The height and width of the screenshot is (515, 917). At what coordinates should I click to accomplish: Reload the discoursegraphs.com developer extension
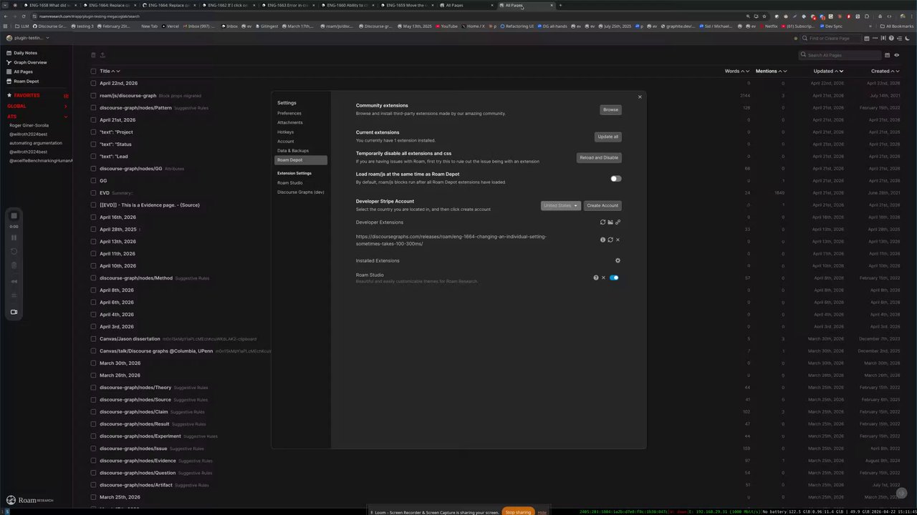[x=610, y=240]
